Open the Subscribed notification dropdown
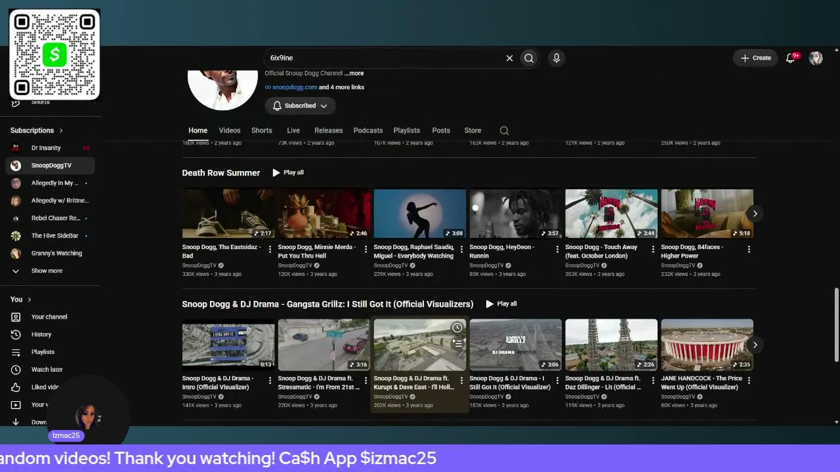Viewport: 840px width, 472px height. click(x=301, y=106)
